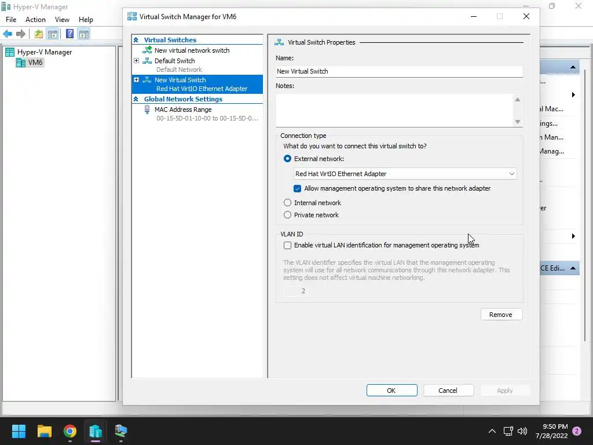Open the upper Actions pane submenu arrow
593x445 pixels.
(573, 94)
